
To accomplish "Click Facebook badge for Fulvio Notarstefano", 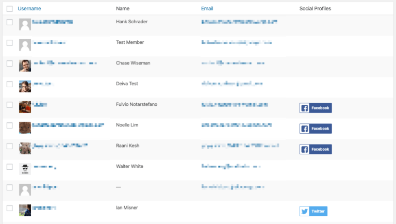I will tap(316, 108).
